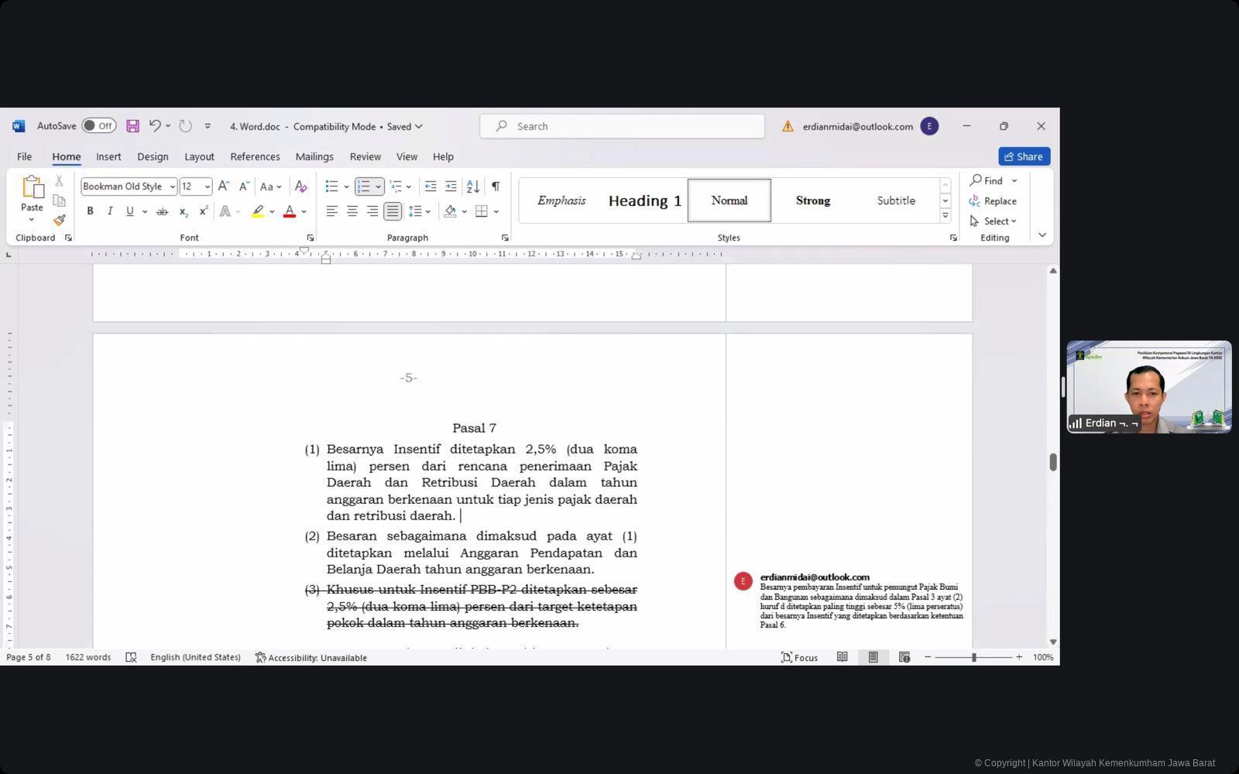
Task: Click the Format Painter brush icon
Action: pos(59,221)
